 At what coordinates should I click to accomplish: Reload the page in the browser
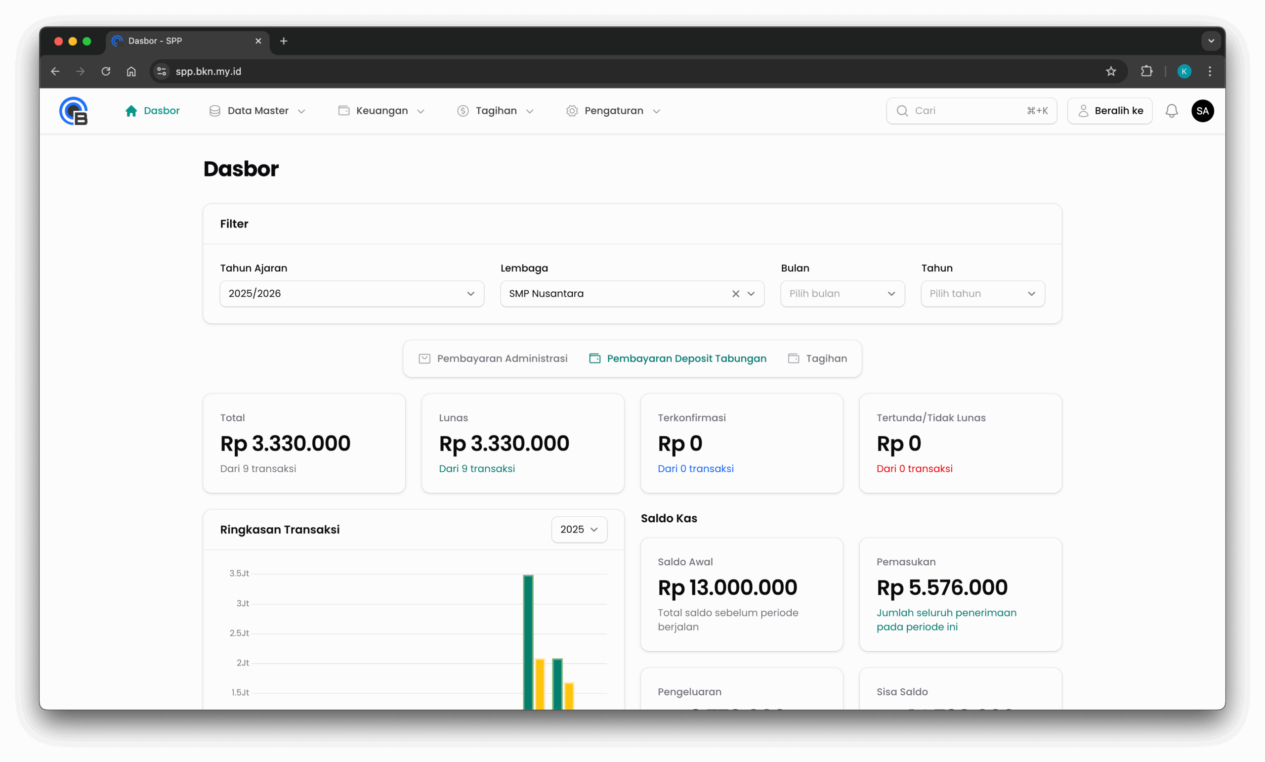pyautogui.click(x=106, y=71)
